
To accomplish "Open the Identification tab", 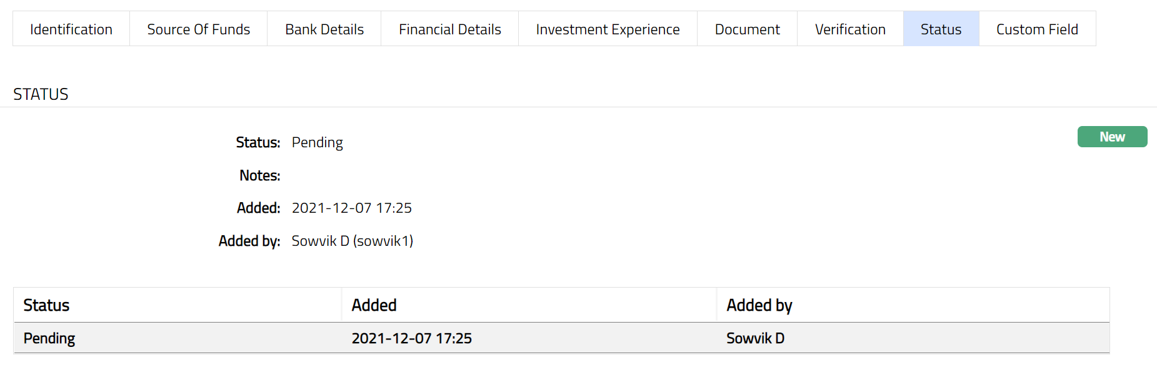I will 71,29.
